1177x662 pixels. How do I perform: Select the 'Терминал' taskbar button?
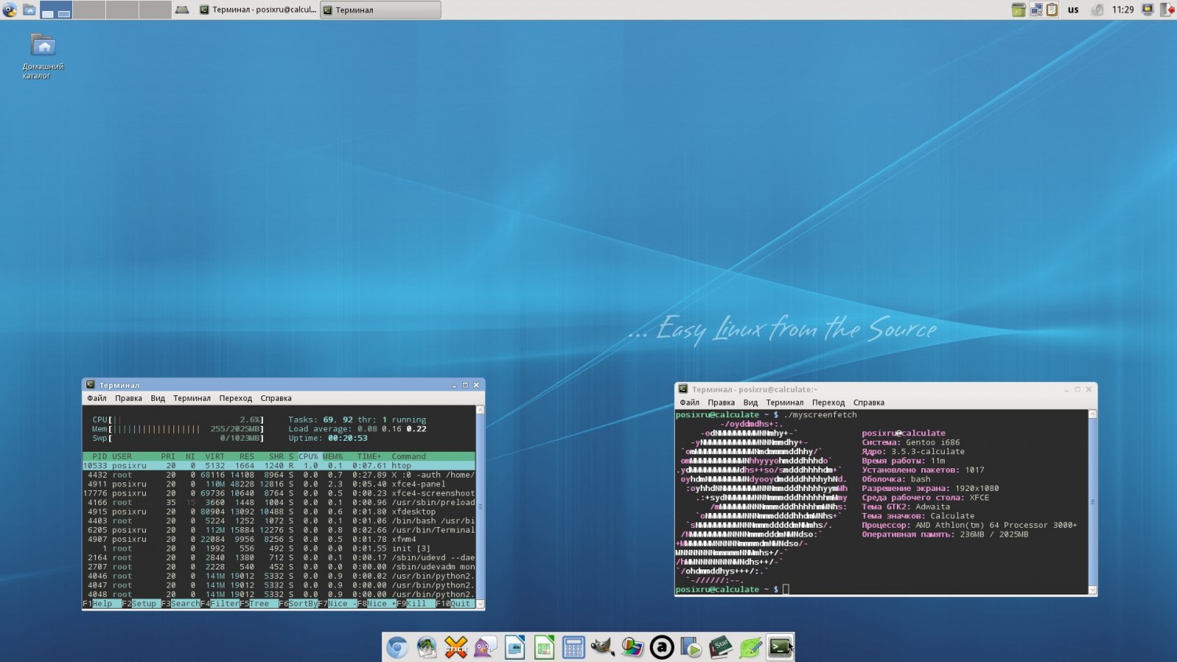pyautogui.click(x=381, y=10)
